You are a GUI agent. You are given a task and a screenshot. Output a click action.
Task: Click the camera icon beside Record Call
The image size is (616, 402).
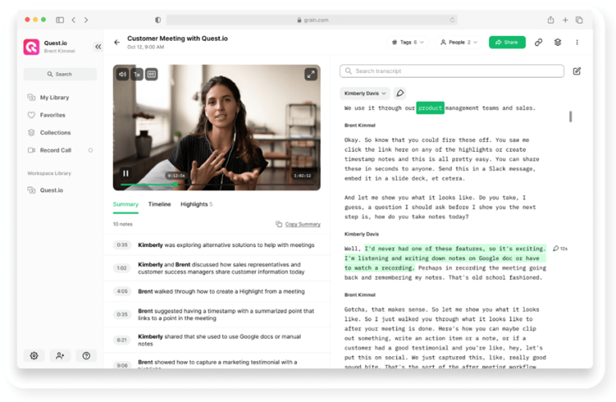pos(31,151)
